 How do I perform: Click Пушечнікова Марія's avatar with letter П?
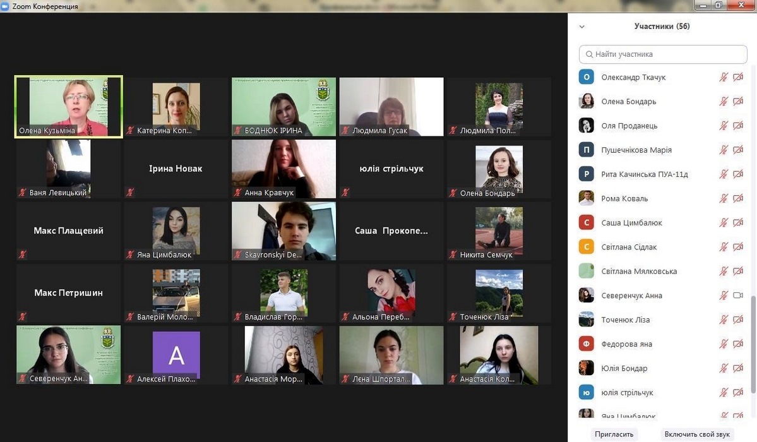[x=587, y=150]
